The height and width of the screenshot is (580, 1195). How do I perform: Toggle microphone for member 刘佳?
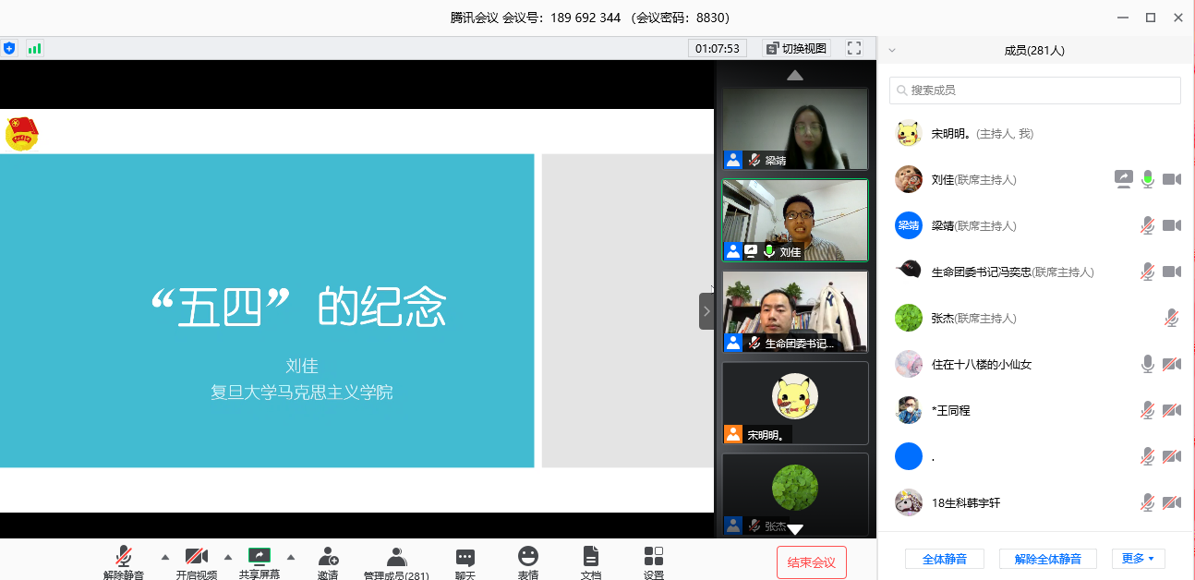tap(1148, 179)
